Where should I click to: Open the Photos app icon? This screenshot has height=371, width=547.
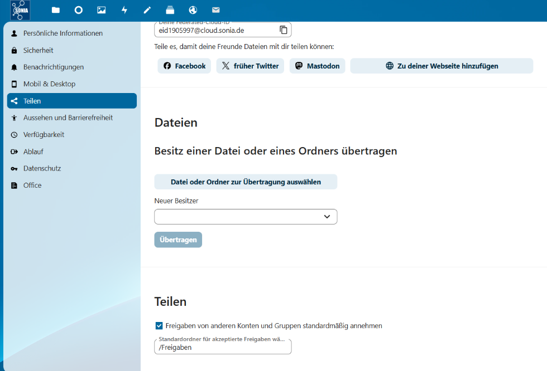click(x=102, y=10)
